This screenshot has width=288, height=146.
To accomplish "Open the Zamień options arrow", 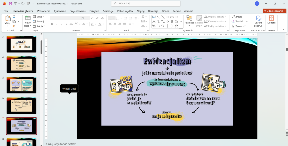I will [x=247, y=21].
